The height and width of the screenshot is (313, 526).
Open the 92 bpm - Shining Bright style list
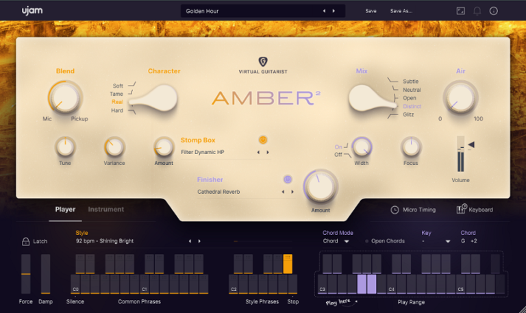click(x=105, y=241)
